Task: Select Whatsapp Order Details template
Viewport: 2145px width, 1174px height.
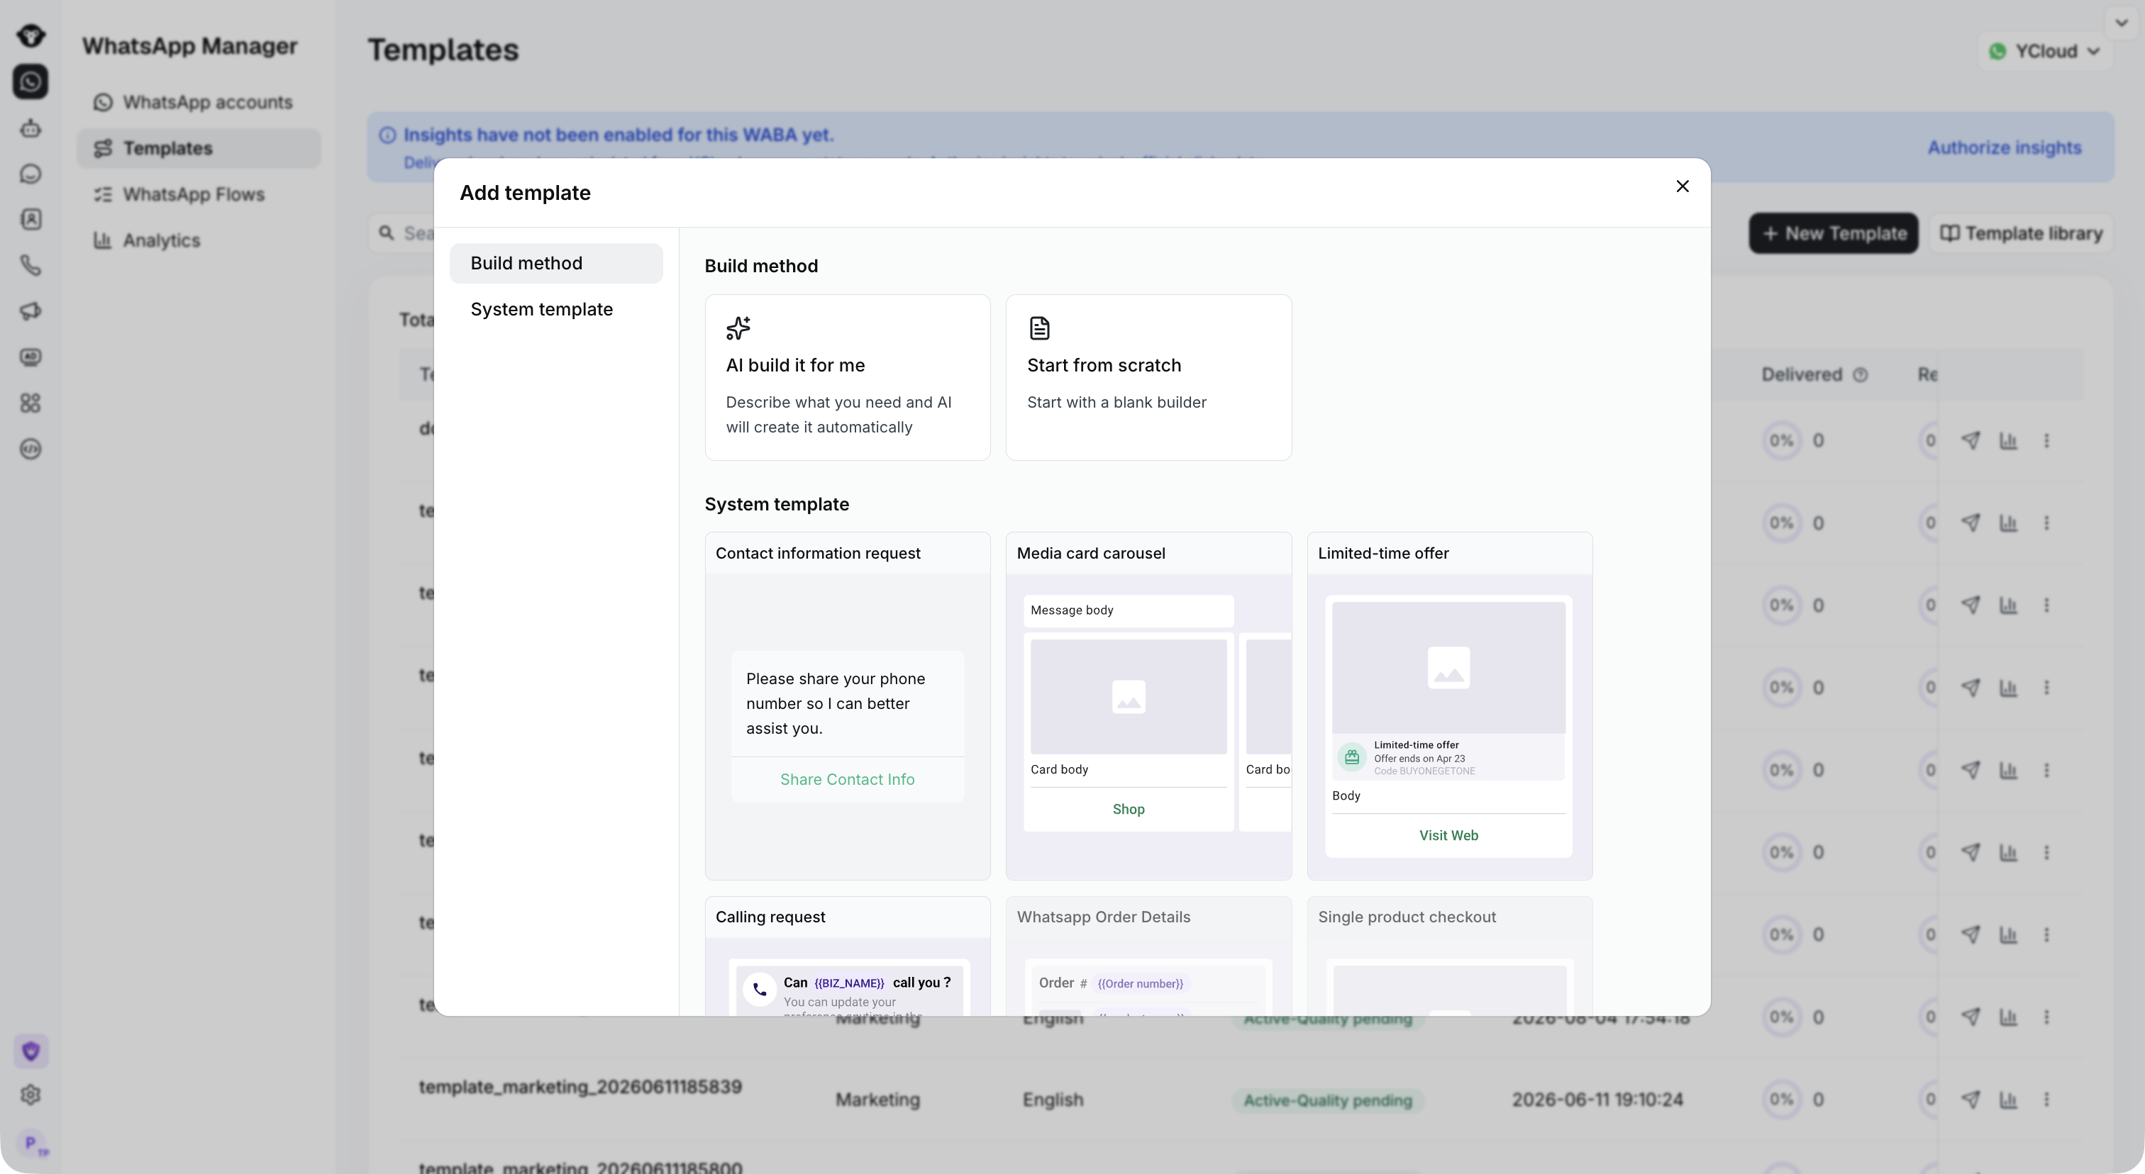Action: [1149, 955]
